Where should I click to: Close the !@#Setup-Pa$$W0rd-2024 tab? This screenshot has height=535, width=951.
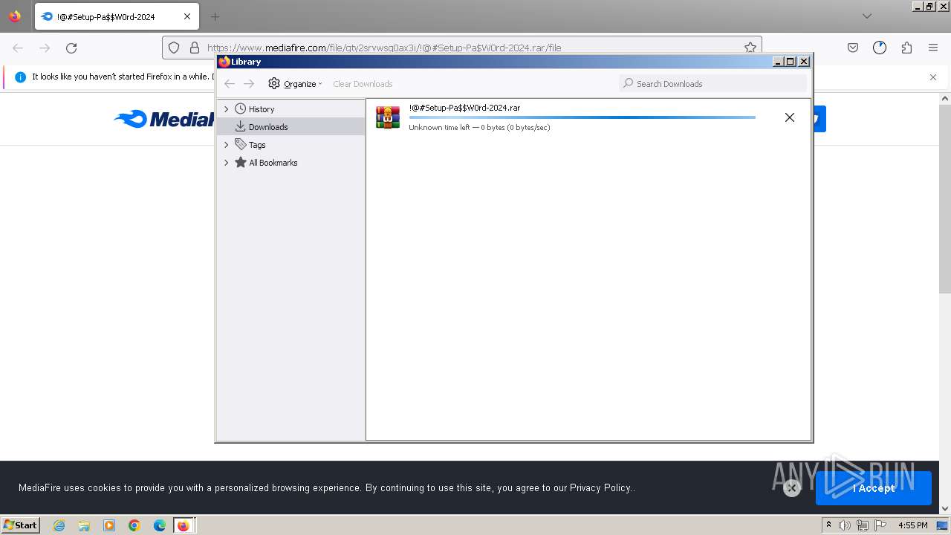tap(186, 16)
